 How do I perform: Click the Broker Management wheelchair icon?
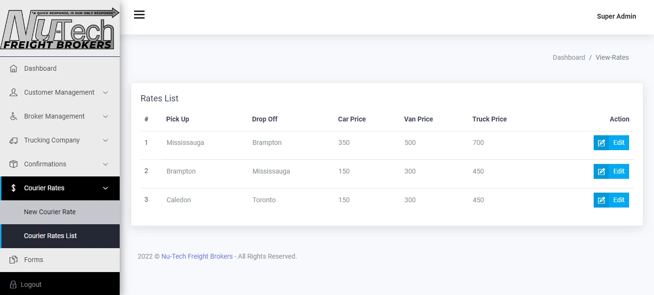click(x=13, y=116)
